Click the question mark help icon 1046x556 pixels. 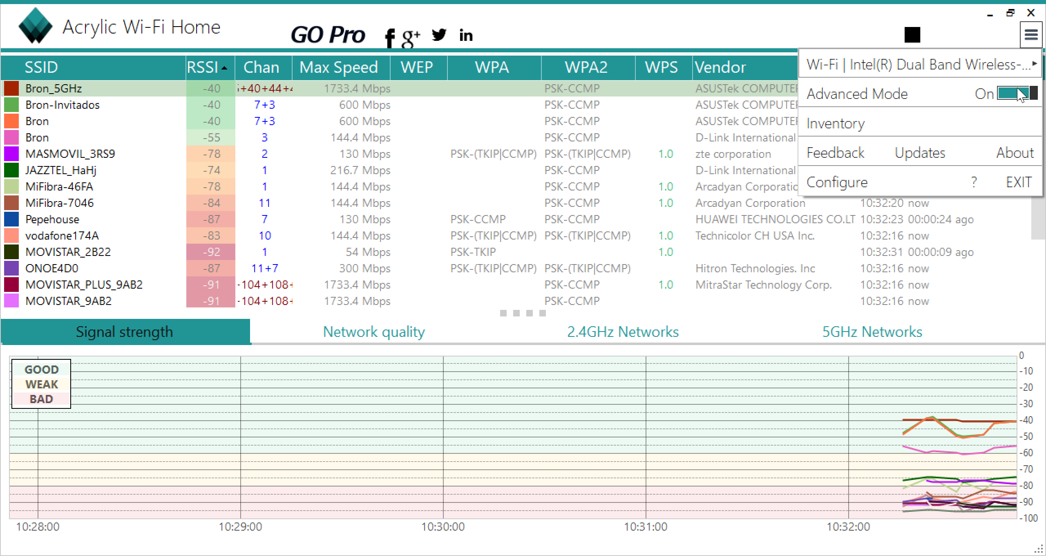tap(974, 182)
